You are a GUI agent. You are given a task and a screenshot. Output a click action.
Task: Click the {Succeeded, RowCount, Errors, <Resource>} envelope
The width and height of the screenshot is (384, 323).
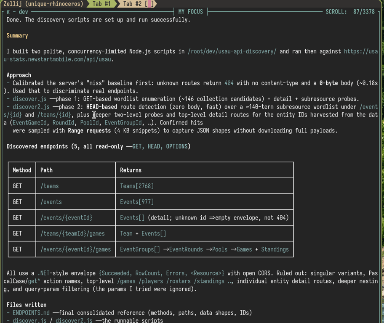click(x=161, y=273)
